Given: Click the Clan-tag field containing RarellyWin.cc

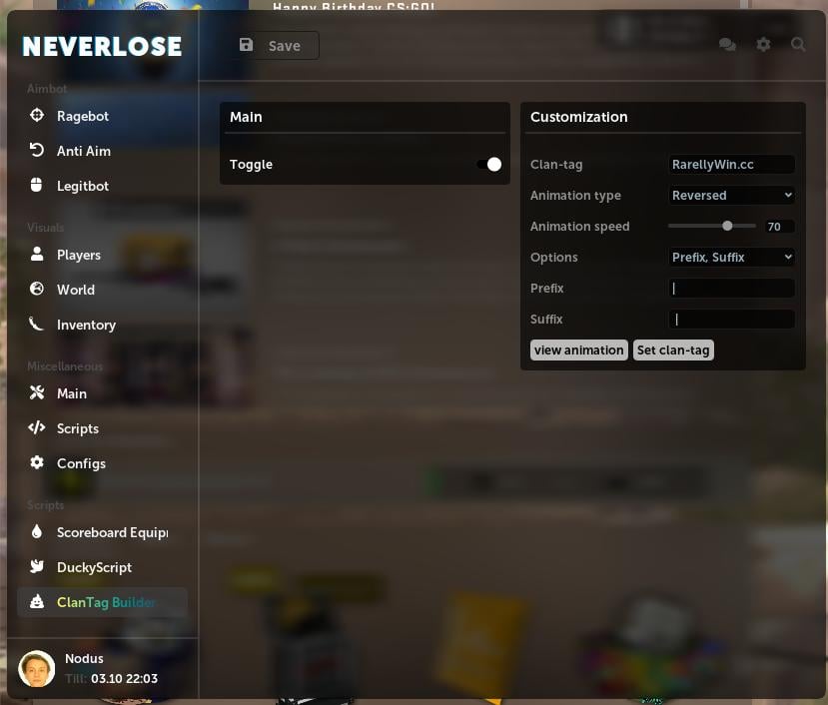Looking at the screenshot, I should pyautogui.click(x=732, y=164).
